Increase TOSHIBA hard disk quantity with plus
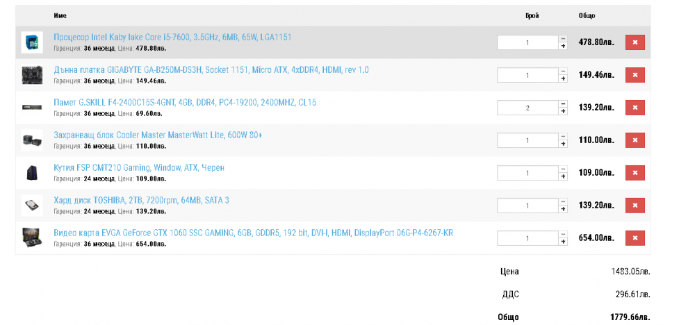The height and width of the screenshot is (325, 695). (564, 209)
